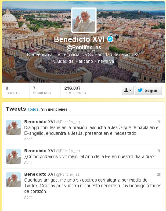
Task: Click @Pontifex_es handle on the second tweet
Action: [68, 151]
